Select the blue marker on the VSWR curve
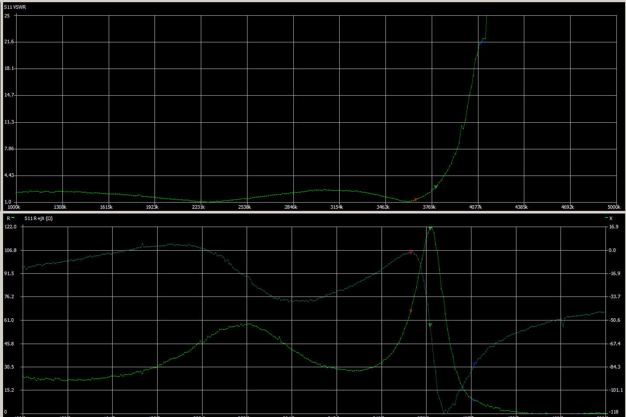The height and width of the screenshot is (417, 626). (481, 42)
